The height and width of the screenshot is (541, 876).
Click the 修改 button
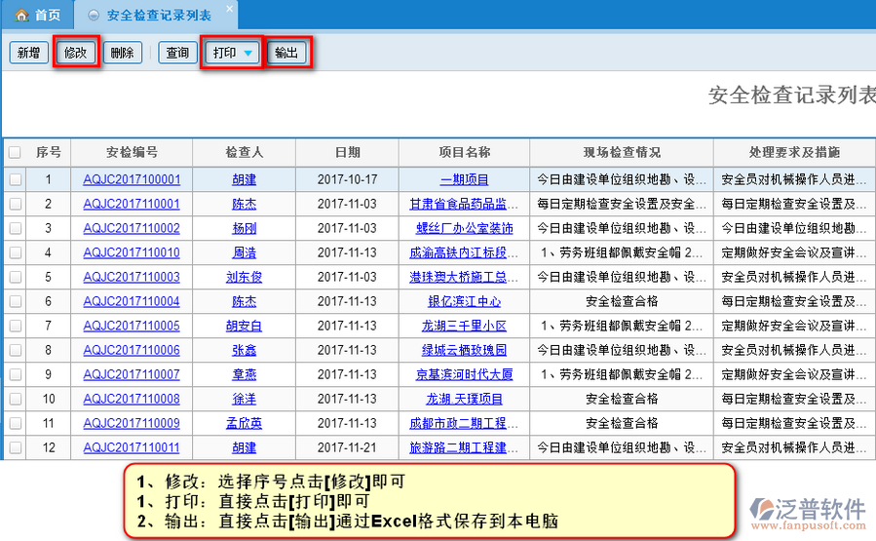[x=76, y=53]
